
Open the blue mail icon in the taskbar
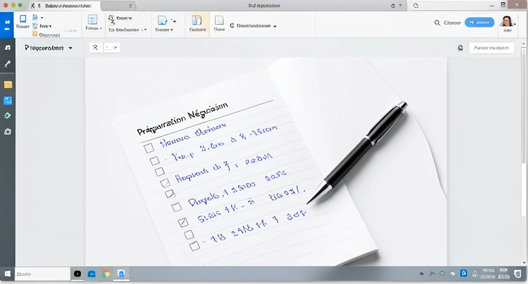click(x=91, y=274)
